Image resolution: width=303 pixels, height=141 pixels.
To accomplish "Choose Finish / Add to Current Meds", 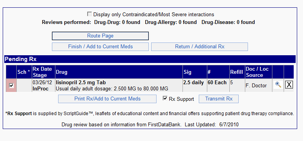I will (x=100, y=47).
